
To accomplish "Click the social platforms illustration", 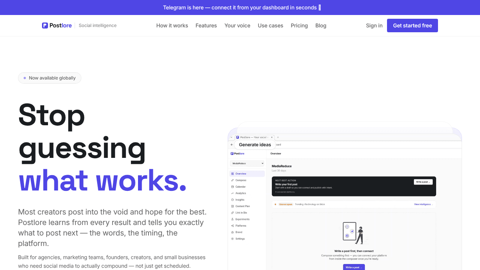I will point(354,233).
